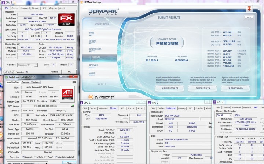
Task: Go to the Main section in 3DMark Vantage
Action: click(92, 33)
